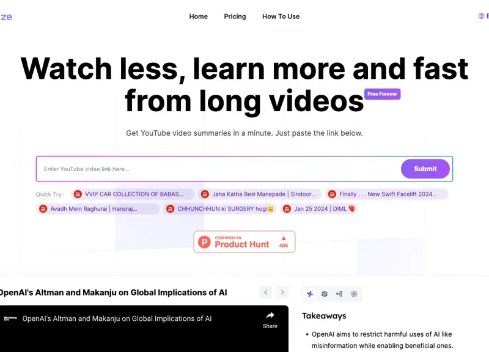This screenshot has width=489, height=352.
Task: Select the mindmap view icon beside the cube icon
Action: (339, 294)
